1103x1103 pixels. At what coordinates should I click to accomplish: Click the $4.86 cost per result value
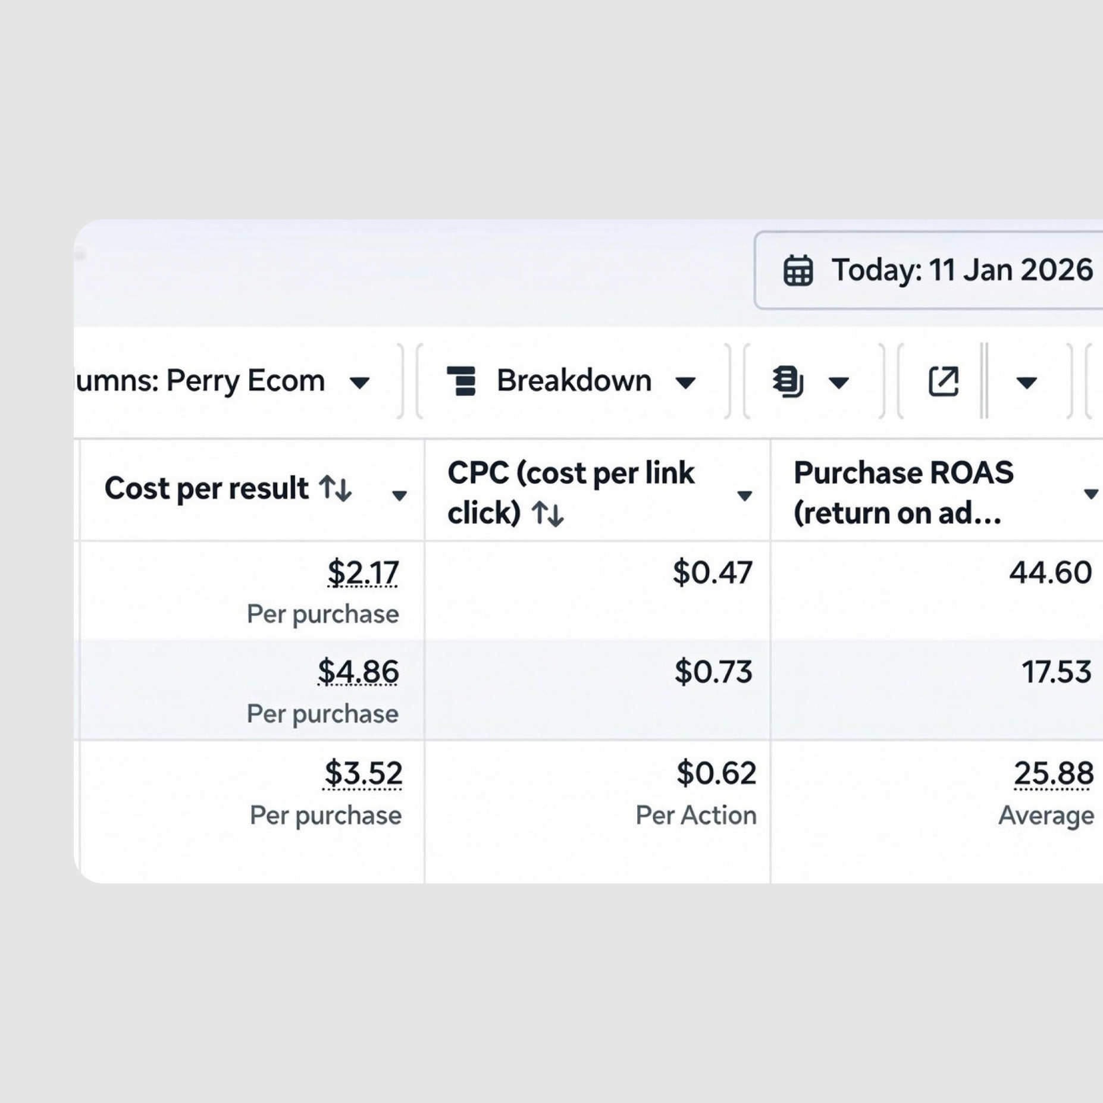(x=358, y=672)
